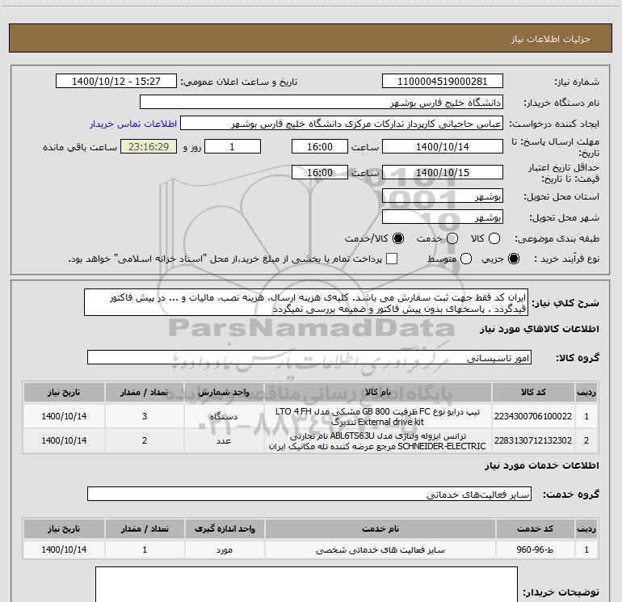Click goods code 2283130712132302
Viewport: 622px width, 602px height.
[x=533, y=440]
